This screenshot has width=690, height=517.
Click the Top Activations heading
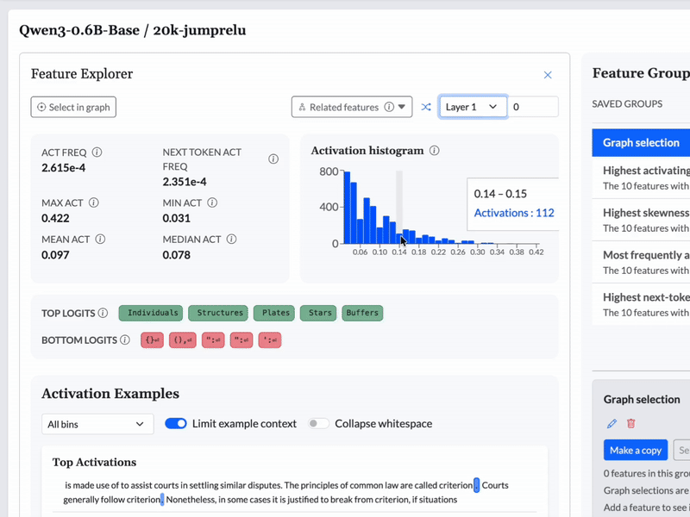(x=94, y=462)
